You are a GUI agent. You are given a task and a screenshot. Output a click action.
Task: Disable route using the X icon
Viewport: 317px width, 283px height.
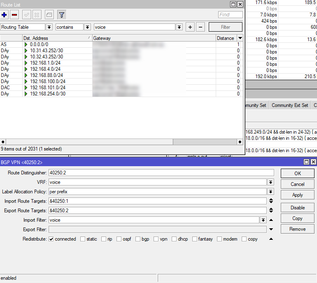pyautogui.click(x=37, y=15)
